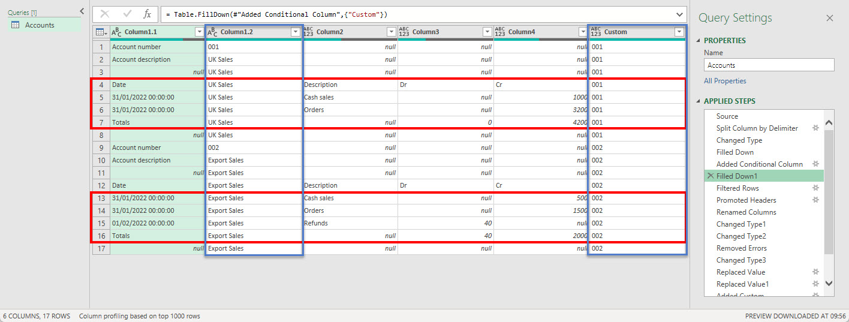Viewport: 849px width, 322px height.
Task: Open settings gear for Split Column by Delimiter
Action: pyautogui.click(x=815, y=128)
